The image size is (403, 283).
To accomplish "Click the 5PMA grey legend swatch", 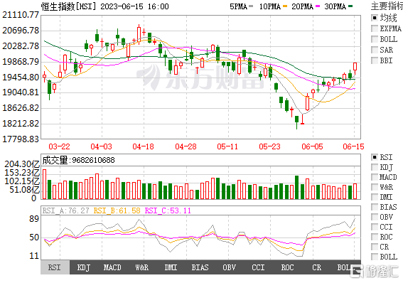I will tap(251, 6).
